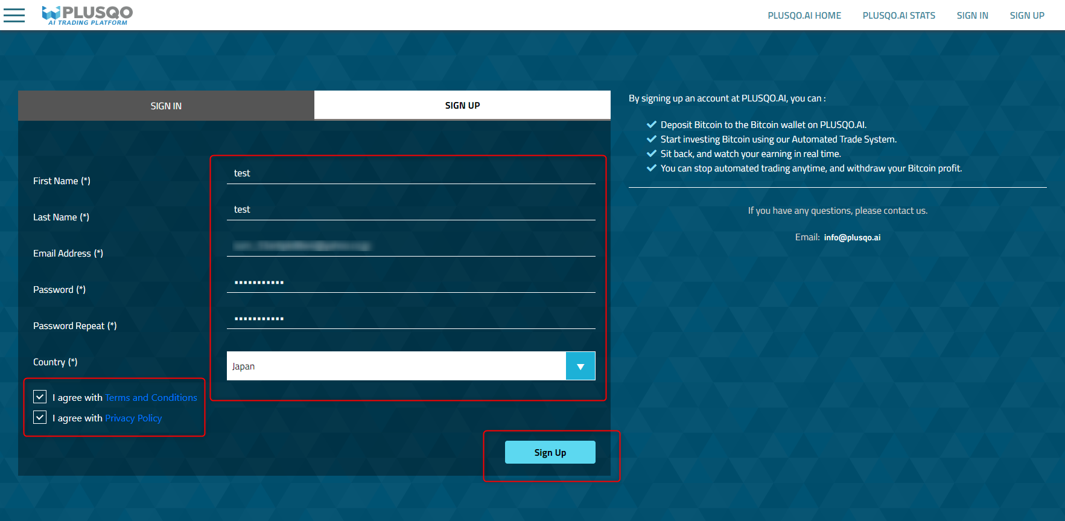Click the info@plusqo.ai email link
This screenshot has width=1065, height=521.
pos(852,237)
